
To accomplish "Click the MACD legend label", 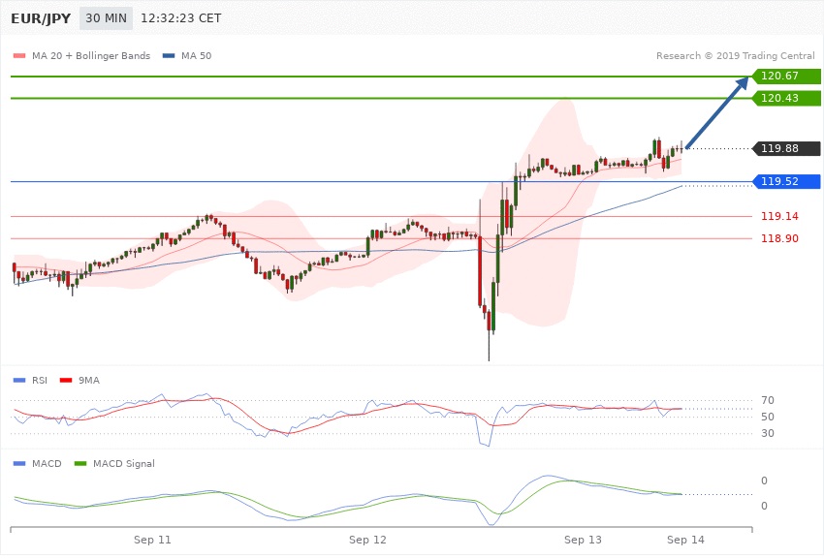I will tap(47, 463).
